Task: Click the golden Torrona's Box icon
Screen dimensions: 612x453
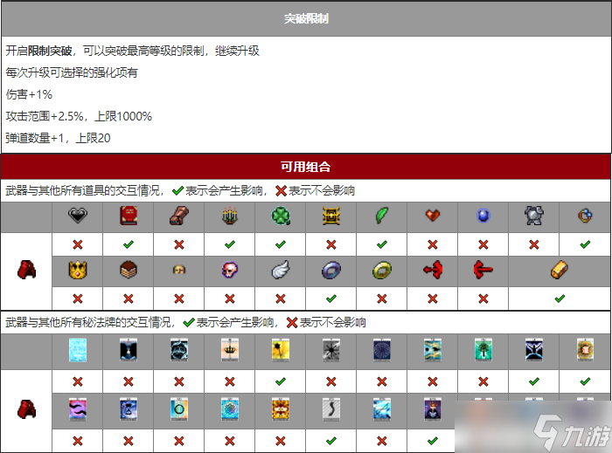Action: tap(560, 270)
